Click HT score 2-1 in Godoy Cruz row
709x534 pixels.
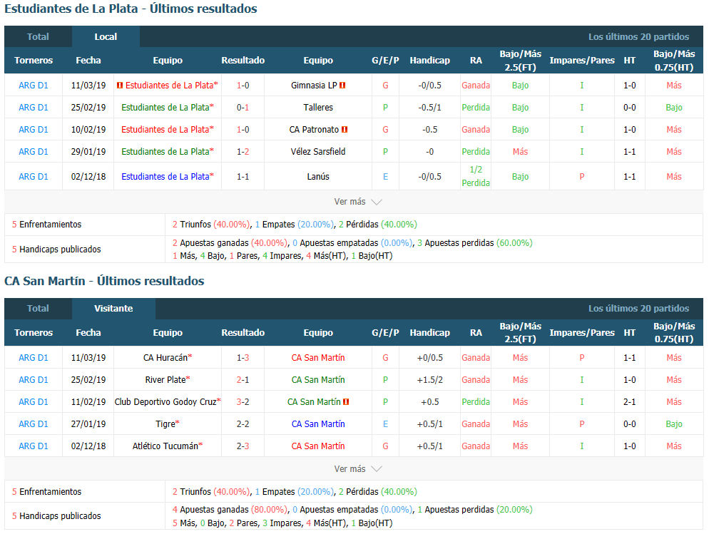(629, 402)
